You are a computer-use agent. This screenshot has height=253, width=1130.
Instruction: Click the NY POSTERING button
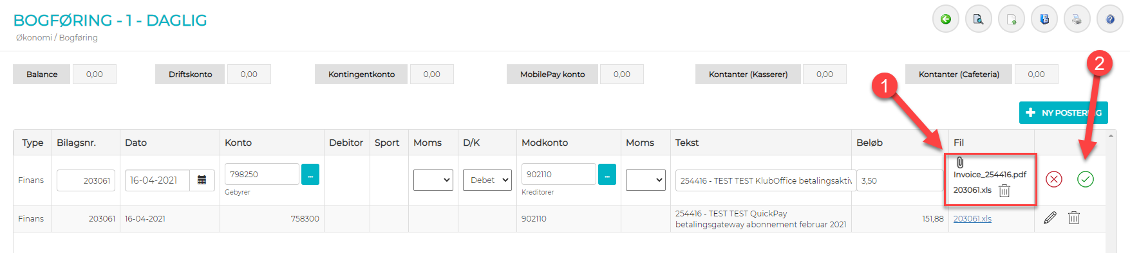click(x=1064, y=112)
